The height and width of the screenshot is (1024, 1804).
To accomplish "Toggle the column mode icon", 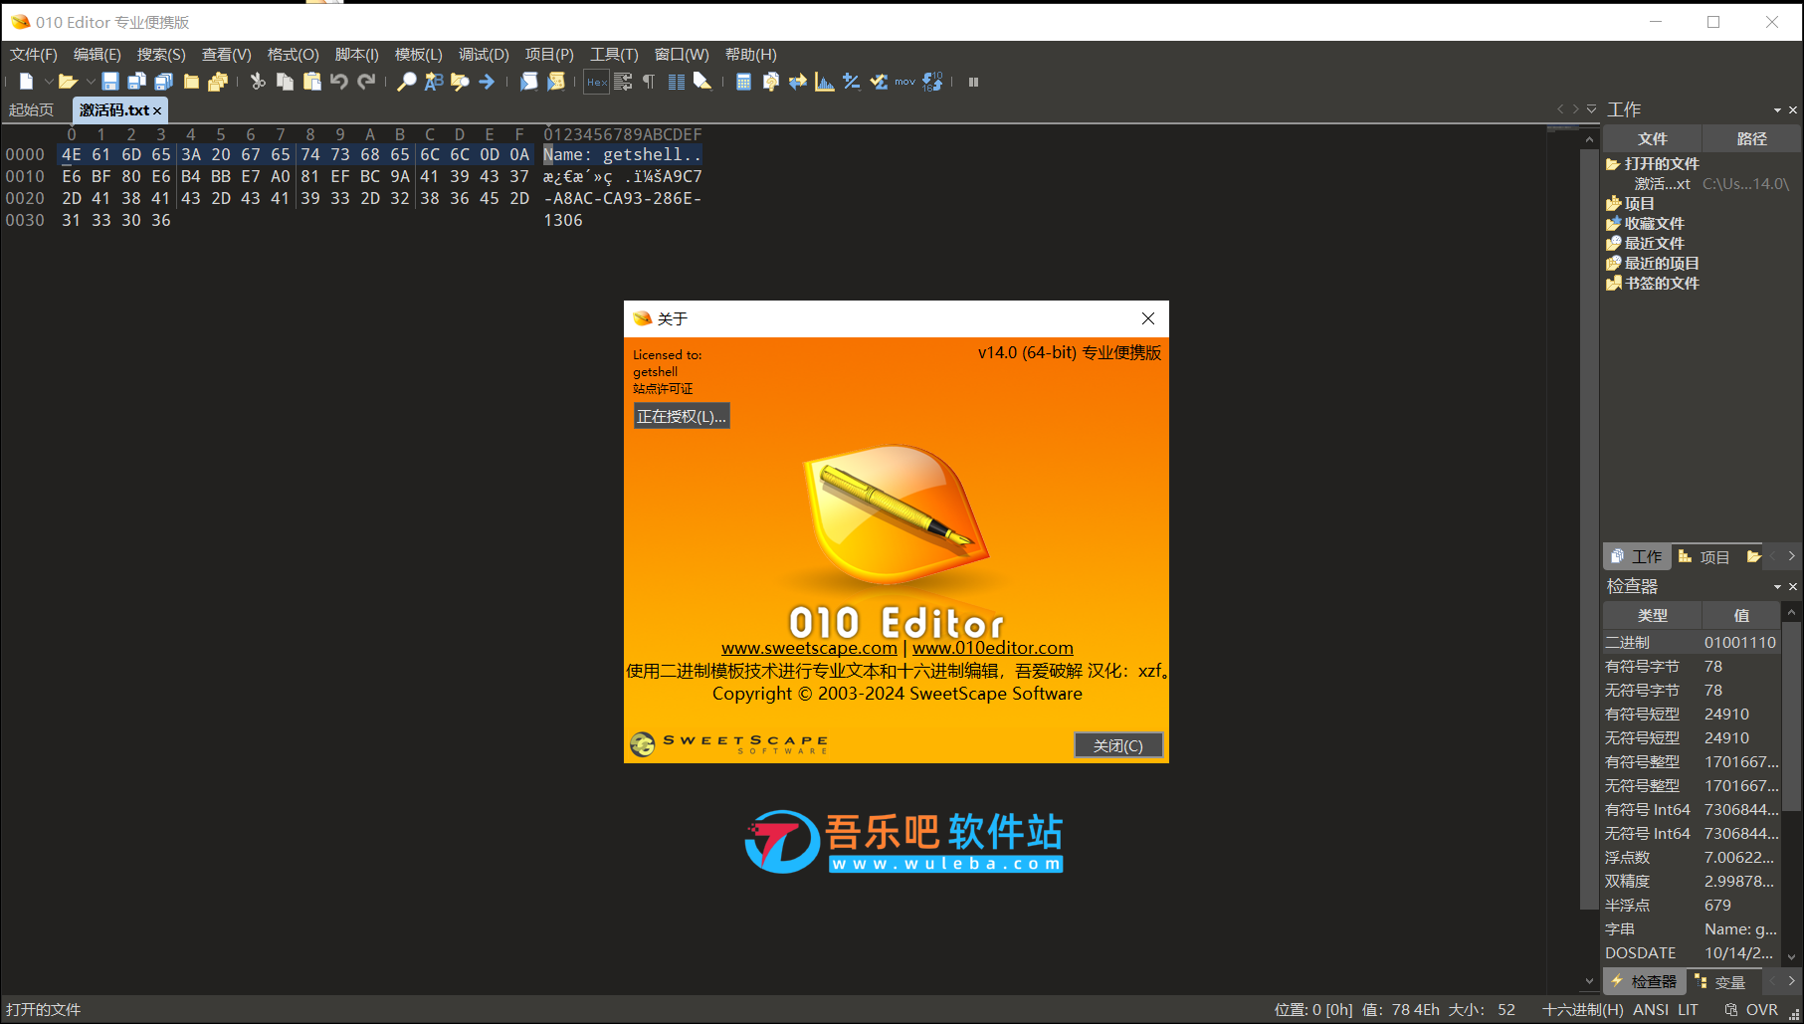I will pyautogui.click(x=677, y=82).
